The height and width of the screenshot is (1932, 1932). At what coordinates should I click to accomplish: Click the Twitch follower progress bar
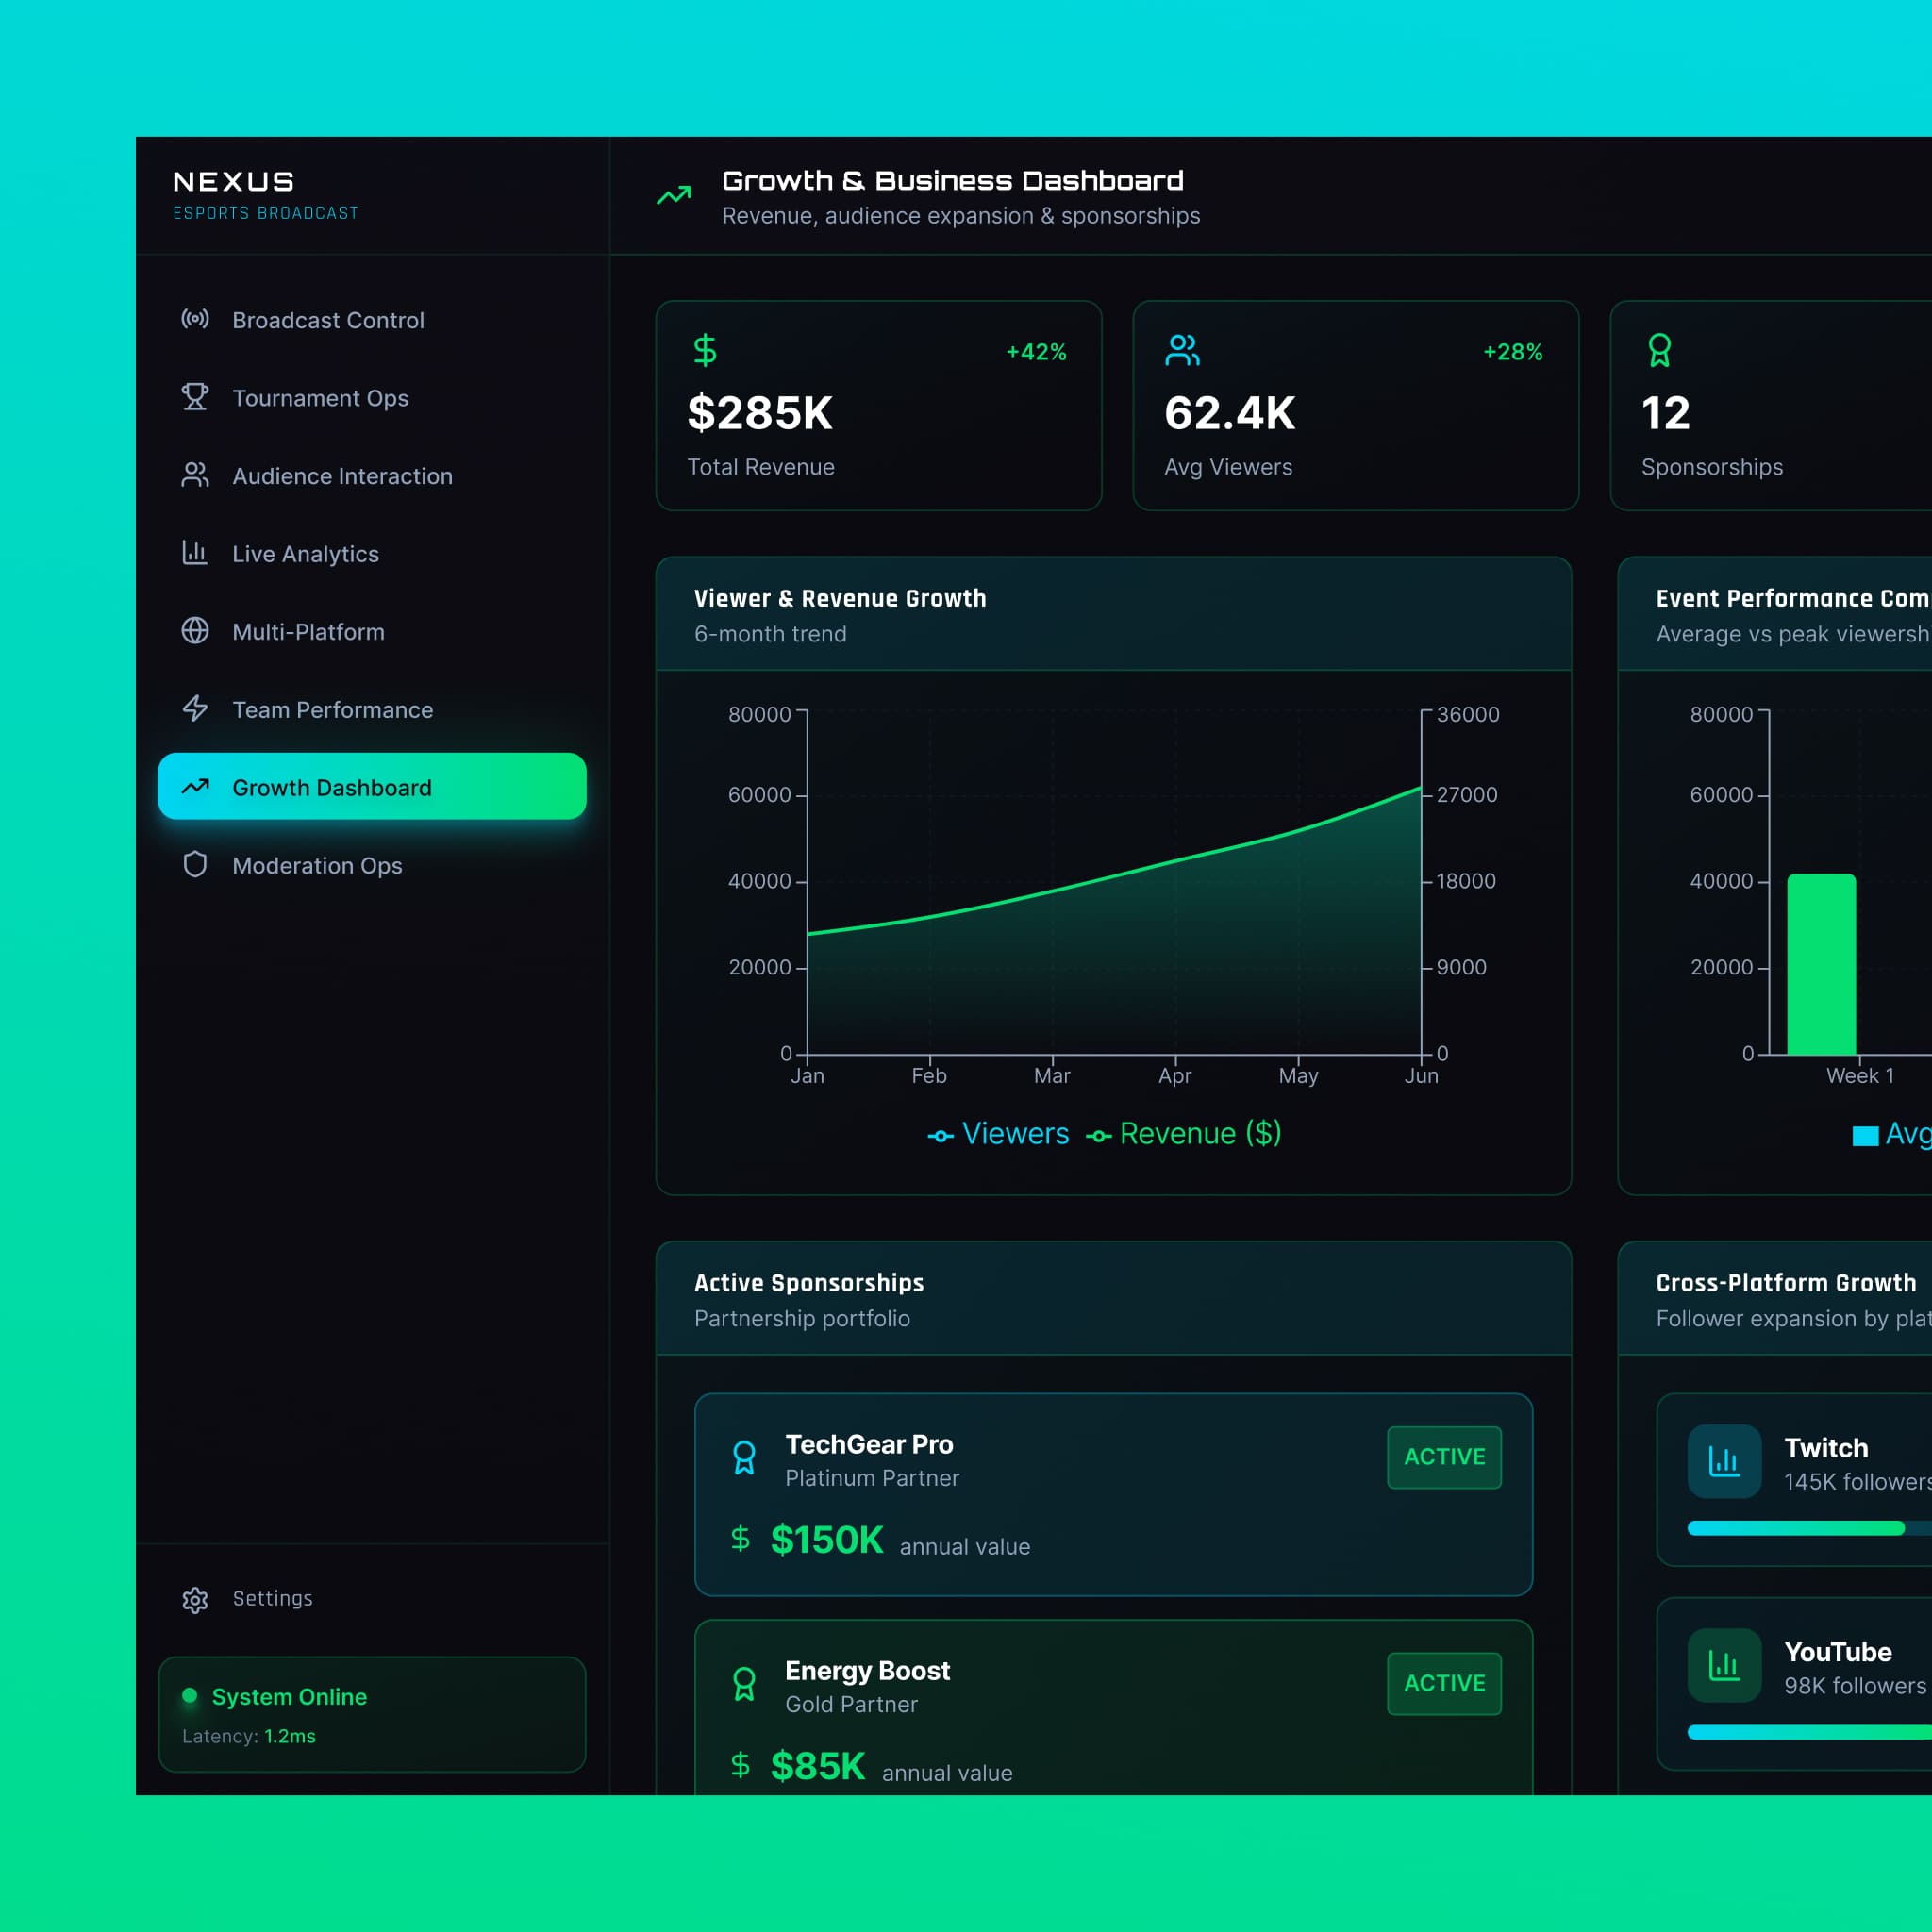(x=1797, y=1528)
